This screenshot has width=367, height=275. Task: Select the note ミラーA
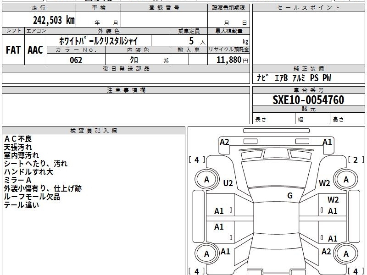[x=17, y=180]
